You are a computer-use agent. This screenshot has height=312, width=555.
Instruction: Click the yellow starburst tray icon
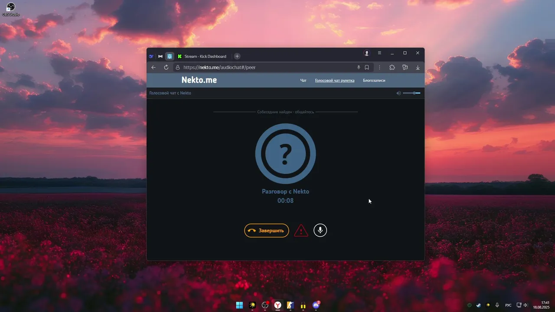488,305
